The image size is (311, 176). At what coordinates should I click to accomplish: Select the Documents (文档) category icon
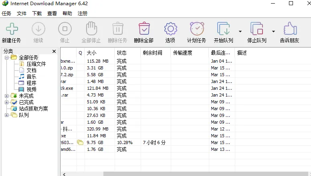(22, 70)
